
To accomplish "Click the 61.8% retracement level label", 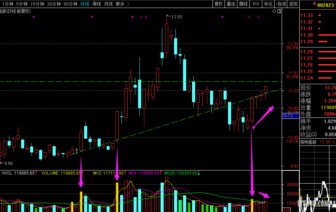I will point(292,77).
